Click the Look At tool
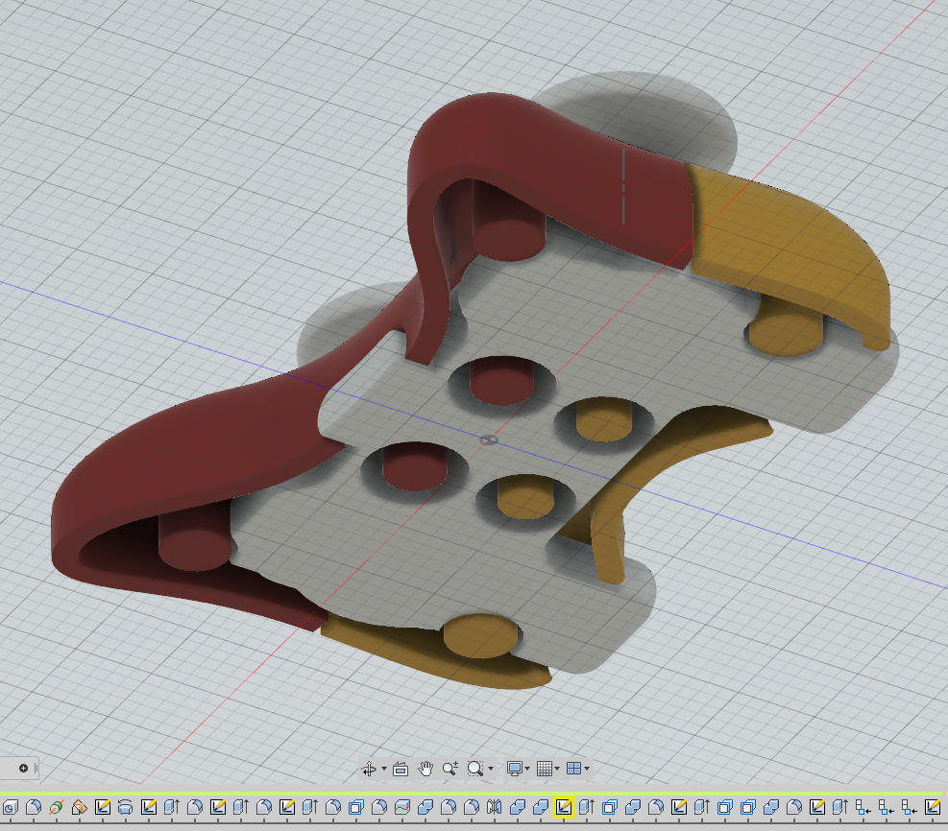The width and height of the screenshot is (948, 831). [401, 769]
